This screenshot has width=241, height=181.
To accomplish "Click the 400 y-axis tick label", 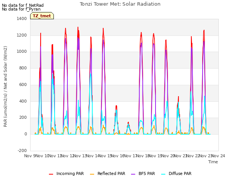I will coord(23,101).
